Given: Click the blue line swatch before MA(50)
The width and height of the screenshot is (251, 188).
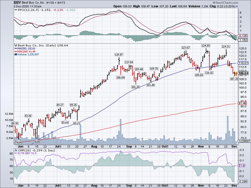Looking at the screenshot, I should click(x=15, y=49).
